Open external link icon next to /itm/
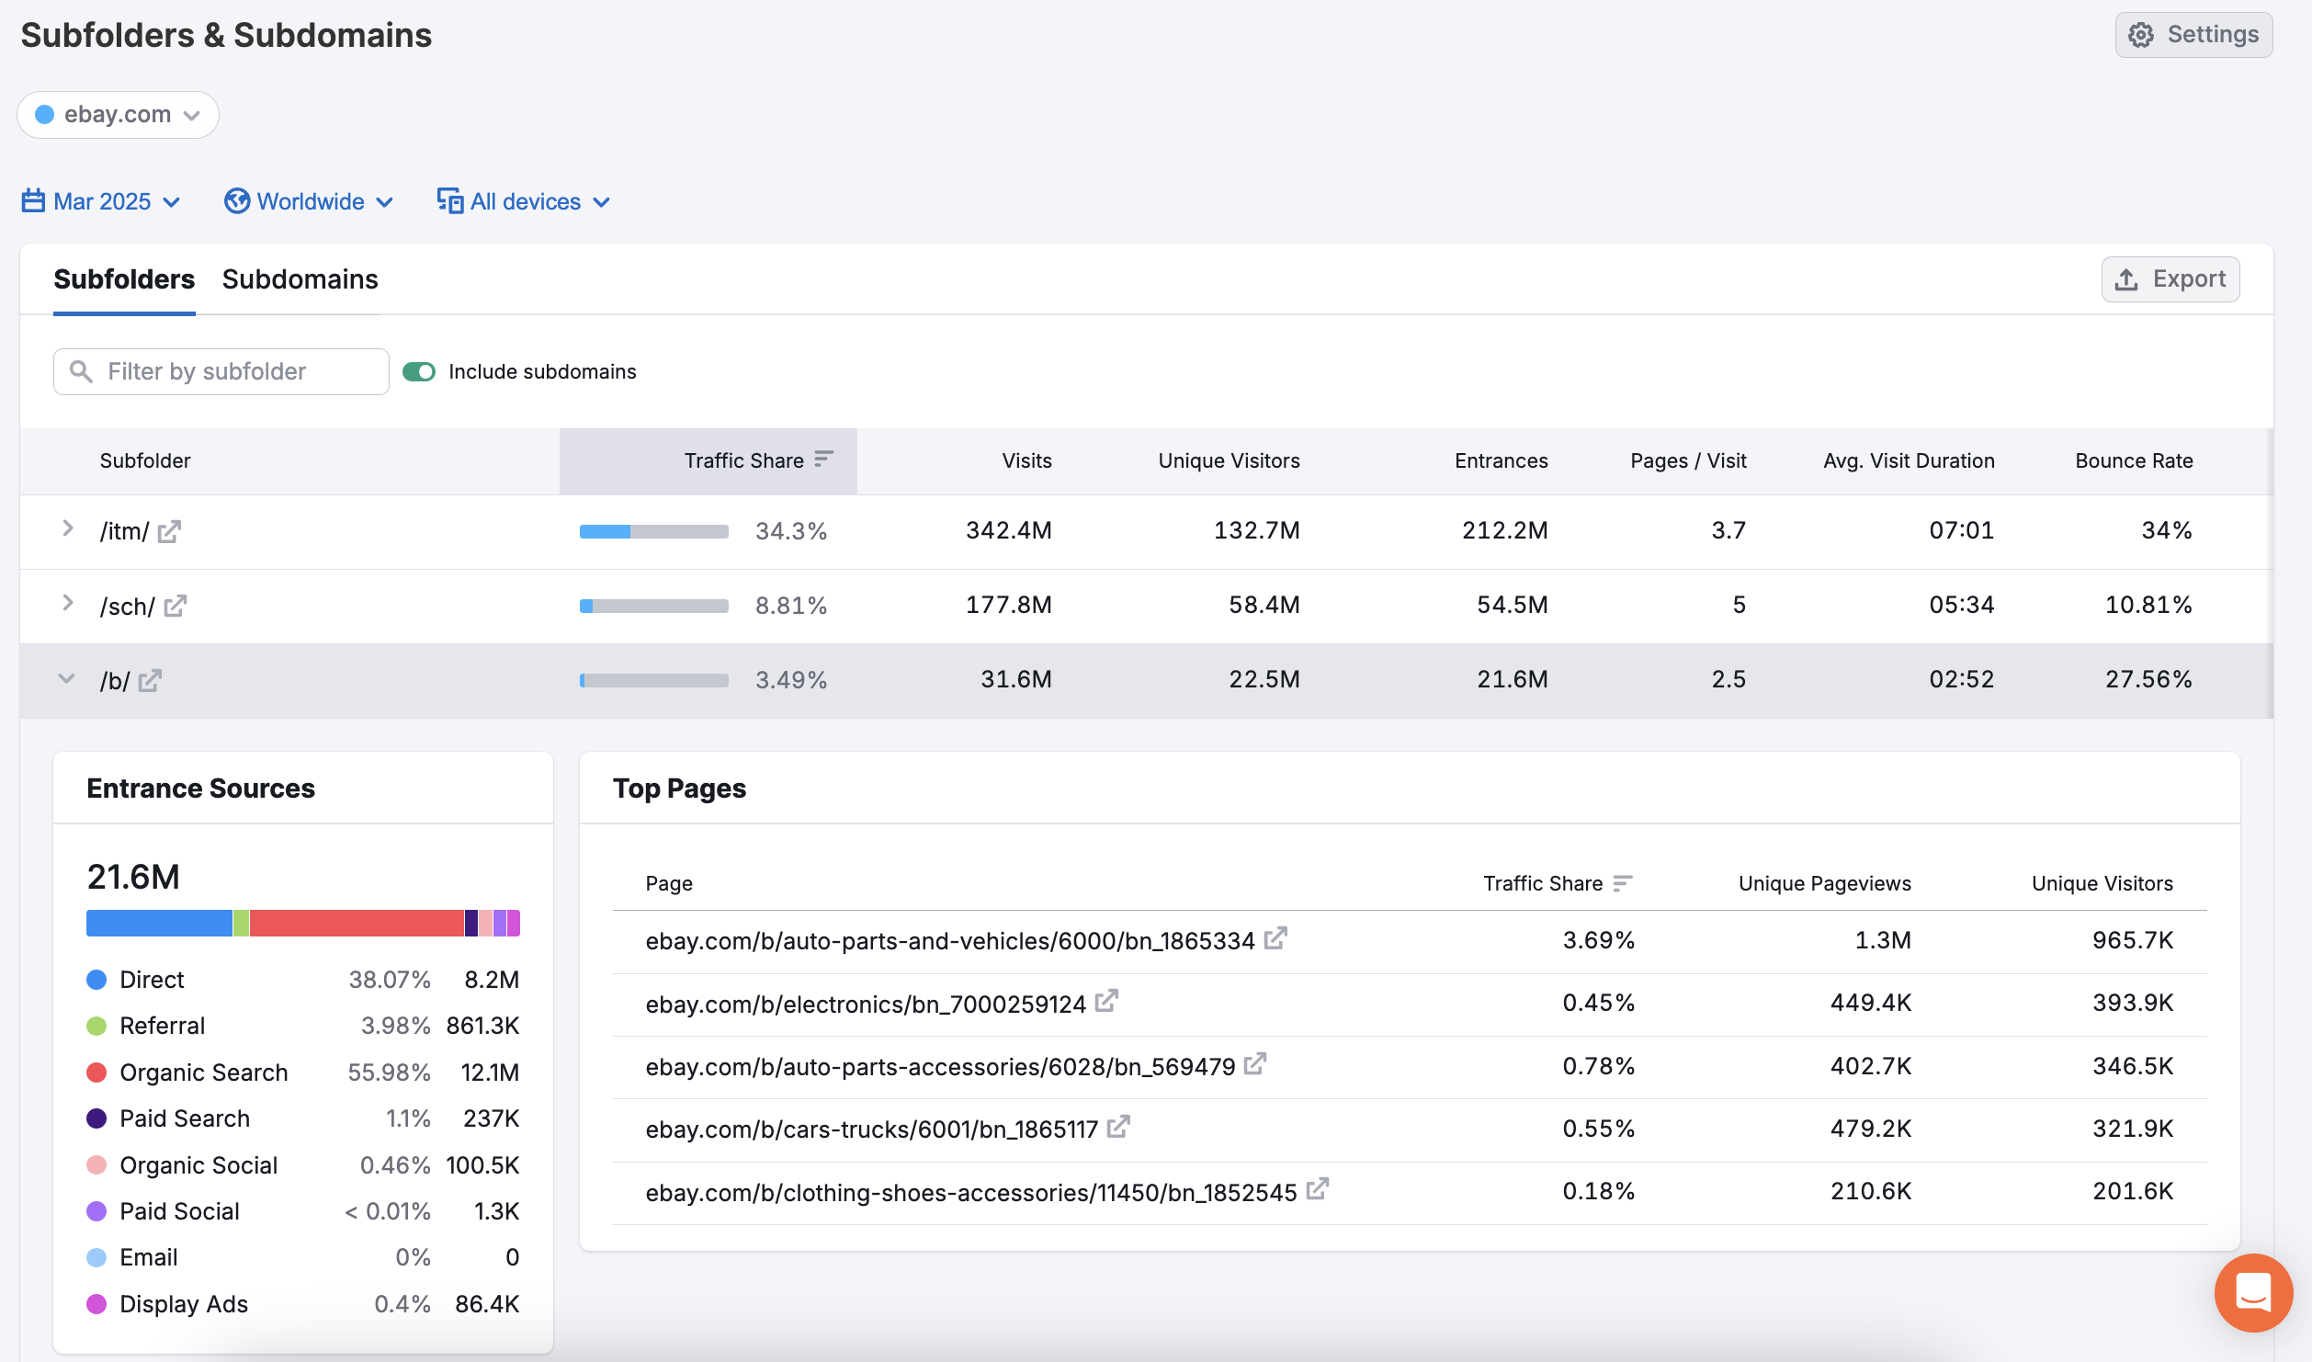This screenshot has width=2312, height=1362. coord(169,531)
